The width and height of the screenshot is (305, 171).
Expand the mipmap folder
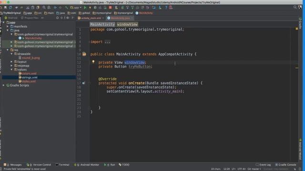11,66
